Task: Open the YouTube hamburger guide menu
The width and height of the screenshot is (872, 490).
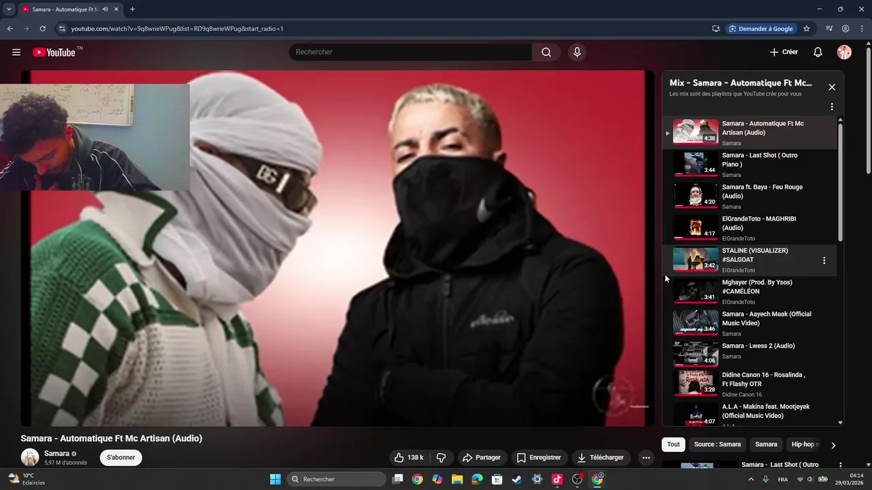Action: [x=16, y=52]
